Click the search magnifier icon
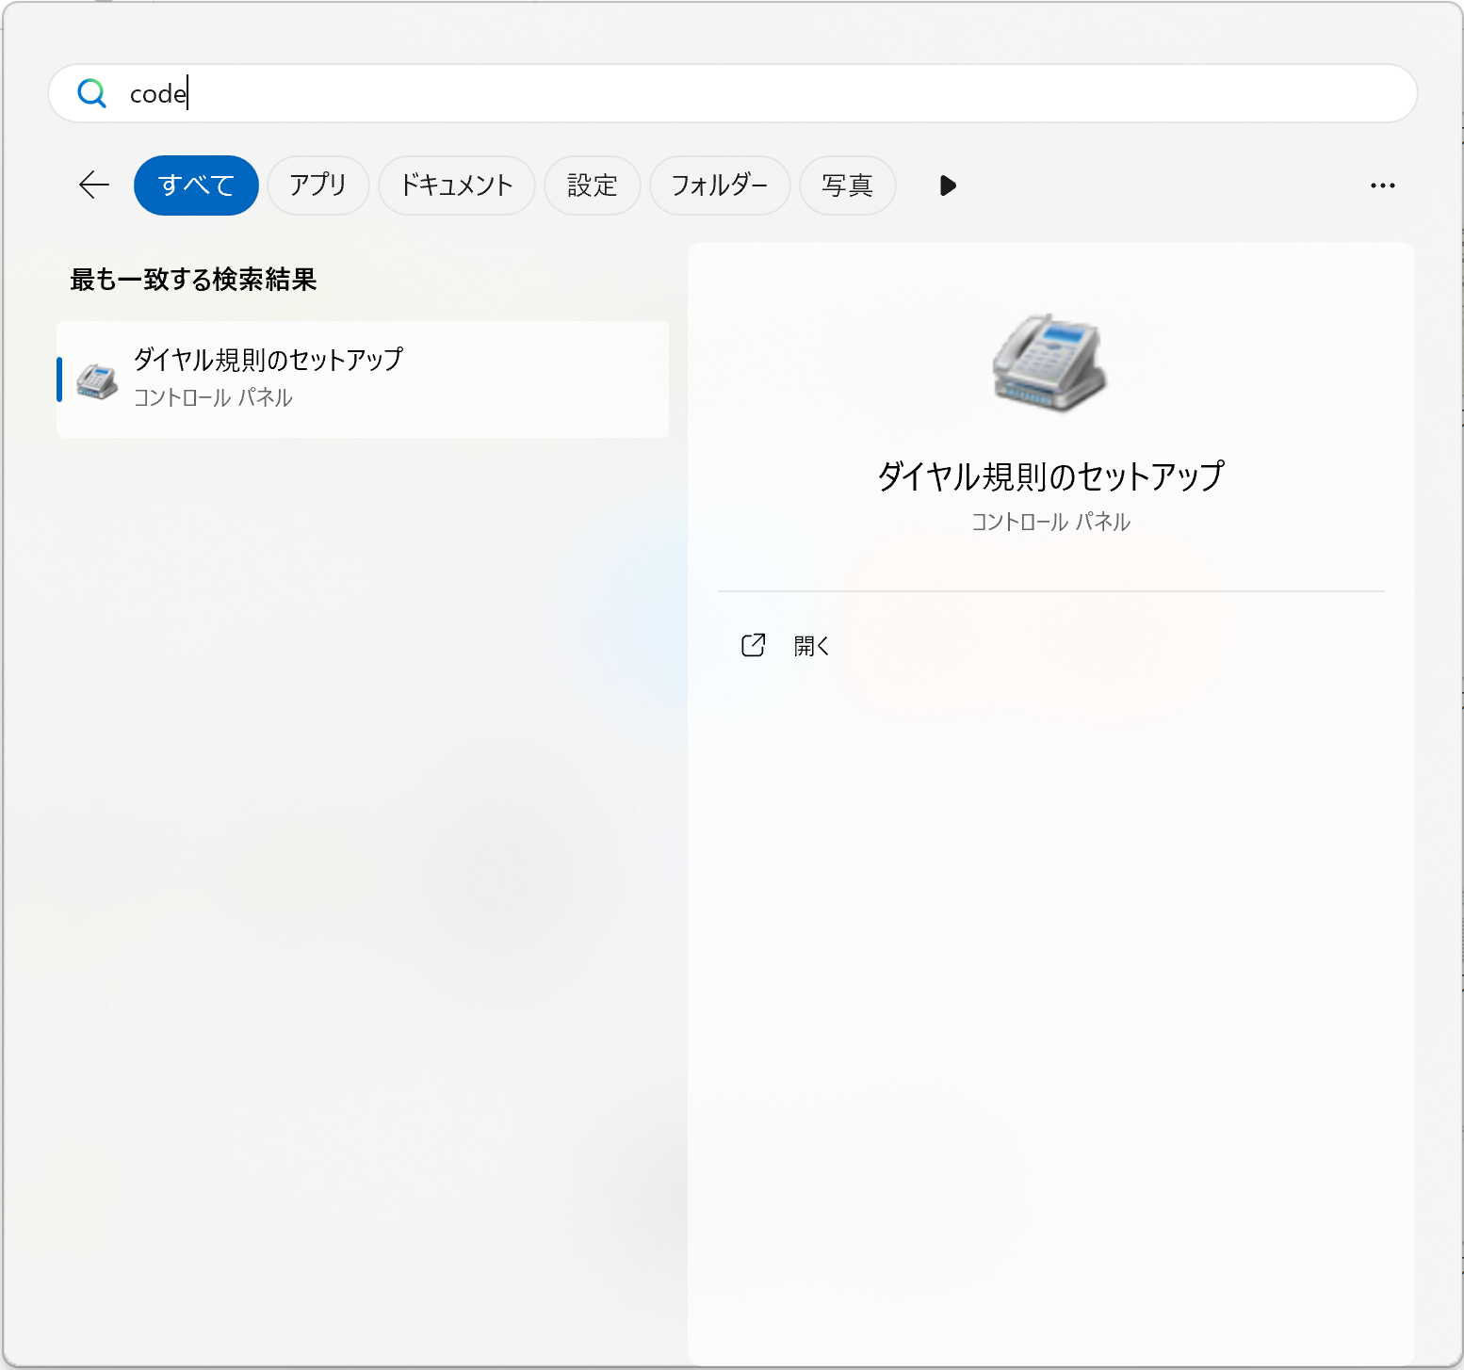Viewport: 1464px width, 1370px height. pyautogui.click(x=91, y=93)
